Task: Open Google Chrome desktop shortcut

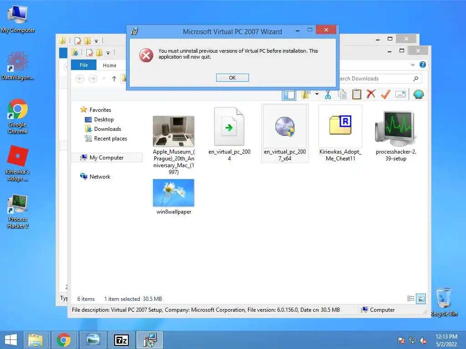Action: pos(18,116)
